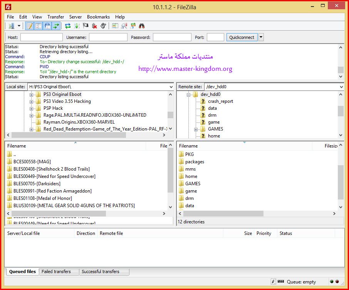
Task: Open the Remote site path dropdown
Action: tap(341, 87)
